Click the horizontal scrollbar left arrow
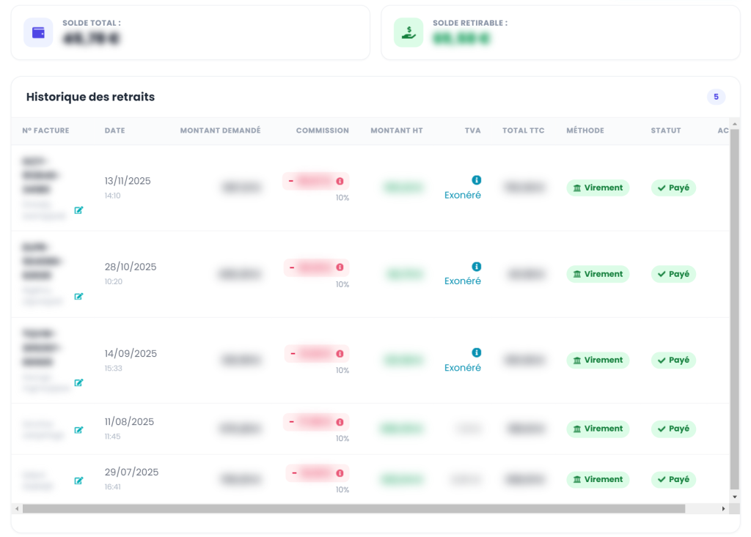Viewport: 751px width, 537px height. tap(18, 508)
